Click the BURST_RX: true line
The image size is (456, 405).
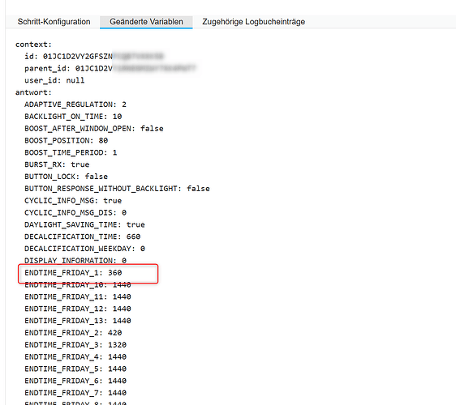(57, 164)
